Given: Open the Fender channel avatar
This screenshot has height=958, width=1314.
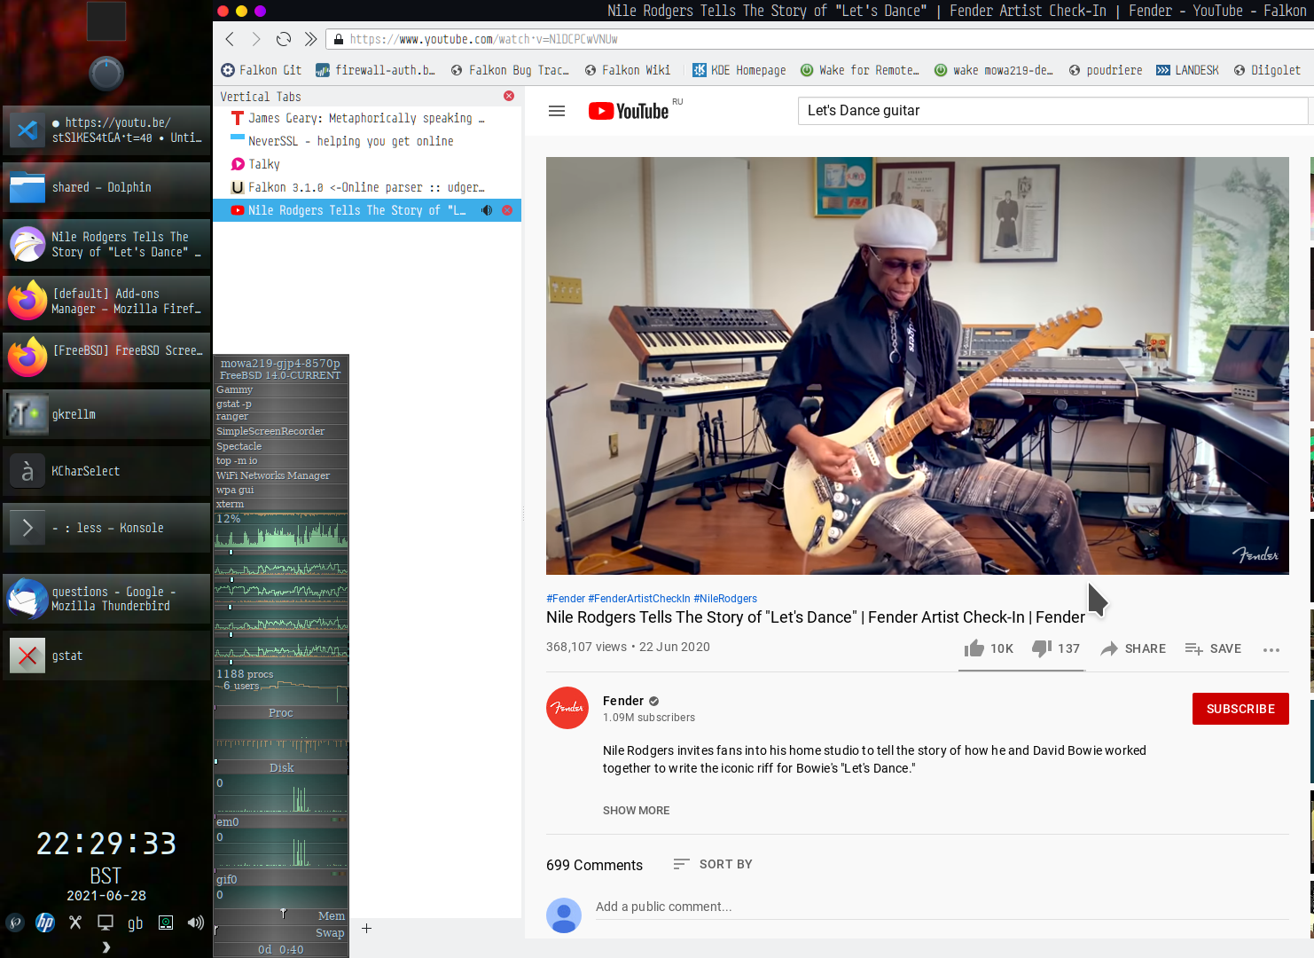Looking at the screenshot, I should [x=567, y=708].
